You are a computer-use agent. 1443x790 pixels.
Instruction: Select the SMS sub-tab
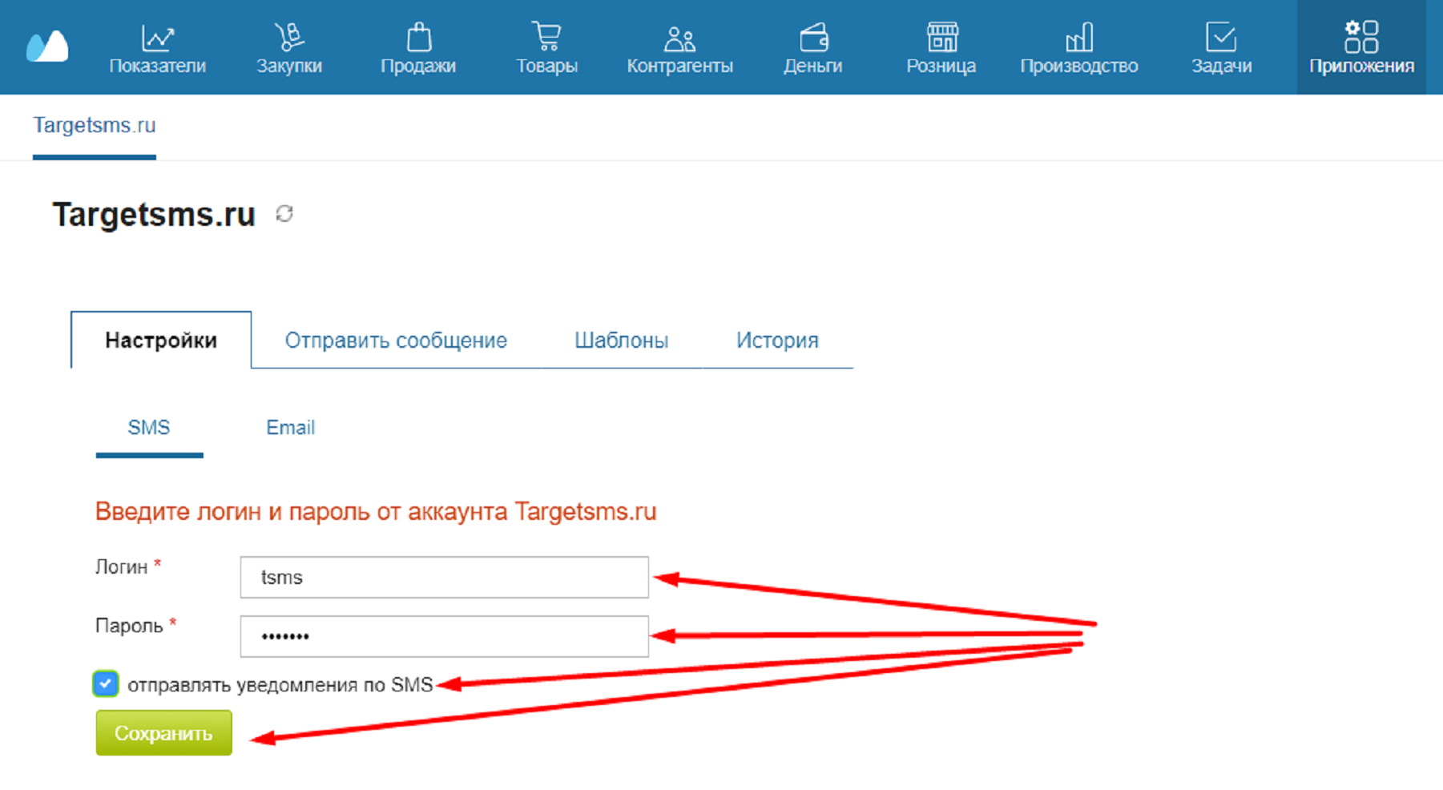click(x=149, y=428)
